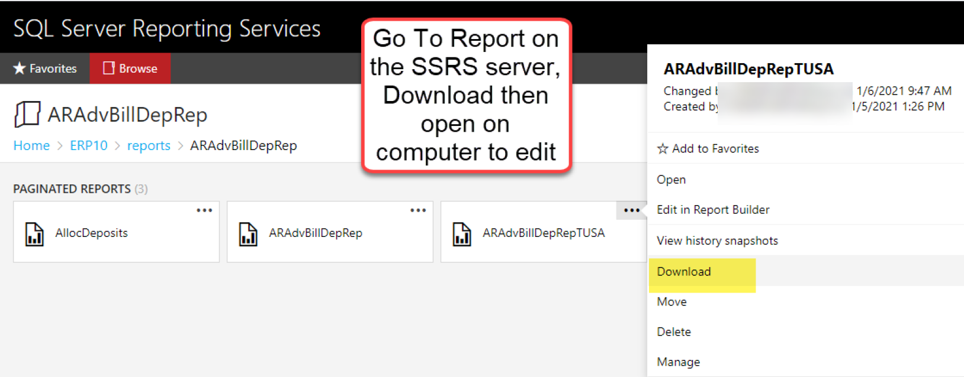Viewport: 964px width, 377px height.
Task: Close the ARAdvBillDepRepTUSA ellipsis menu
Action: tap(631, 210)
